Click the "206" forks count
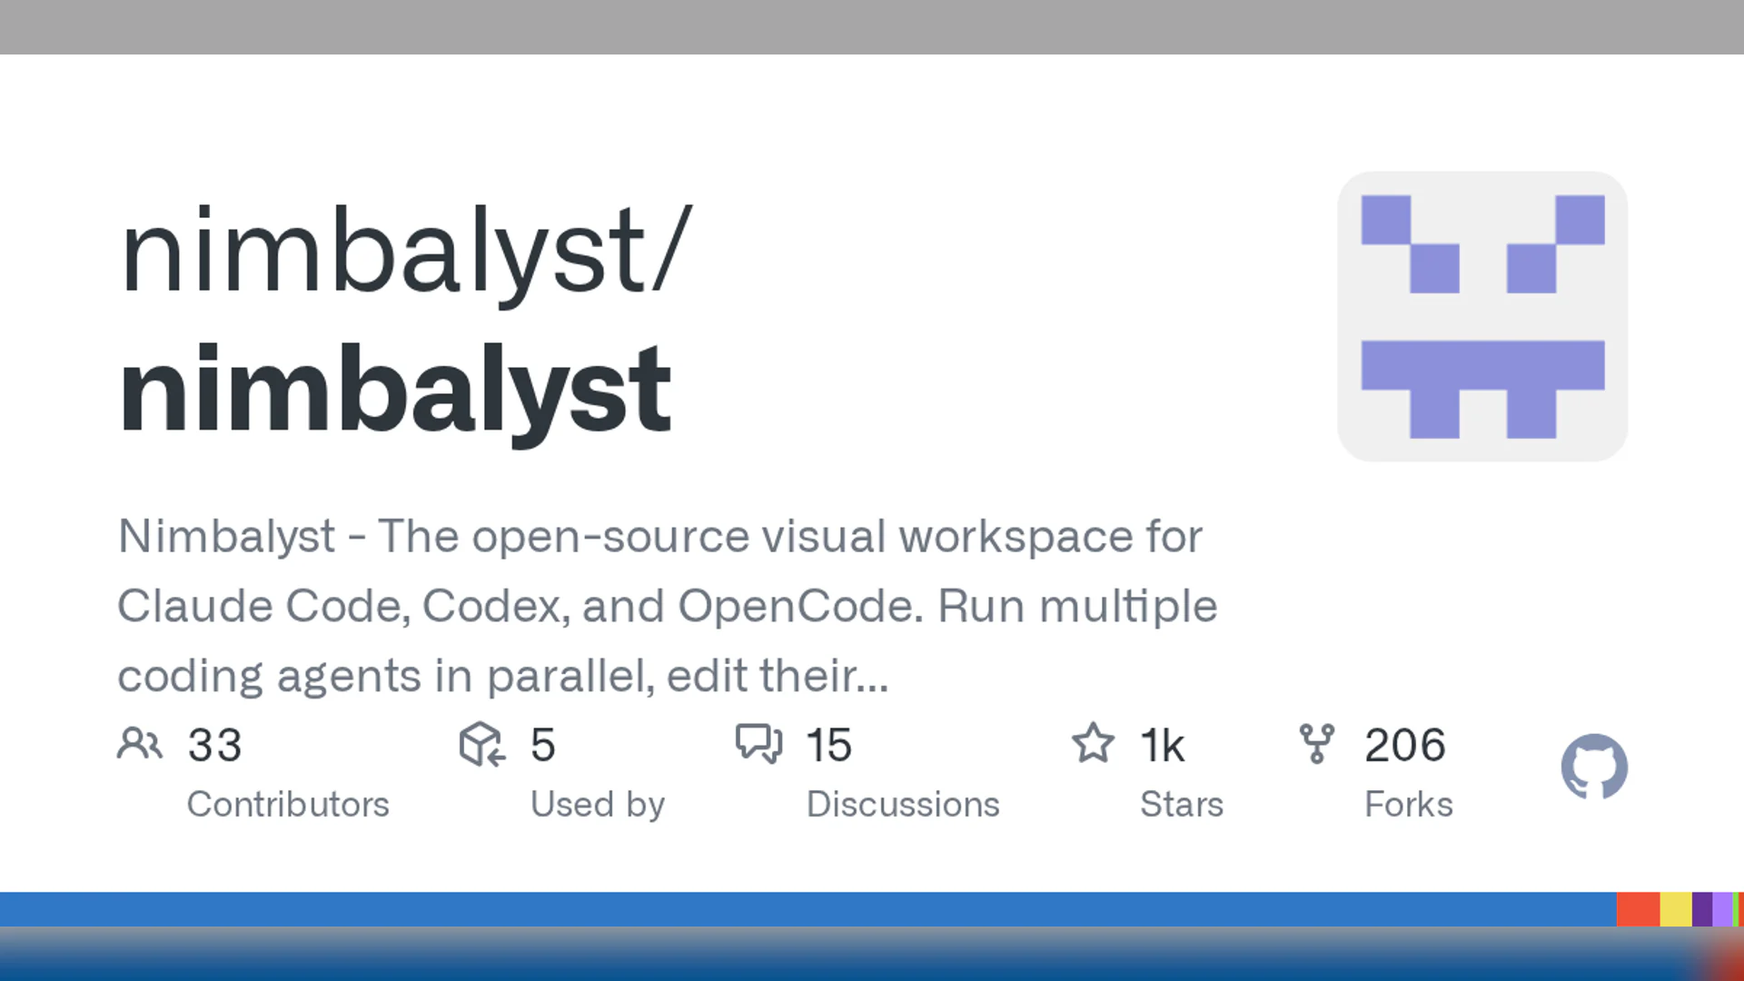This screenshot has height=981, width=1744. pyautogui.click(x=1405, y=745)
